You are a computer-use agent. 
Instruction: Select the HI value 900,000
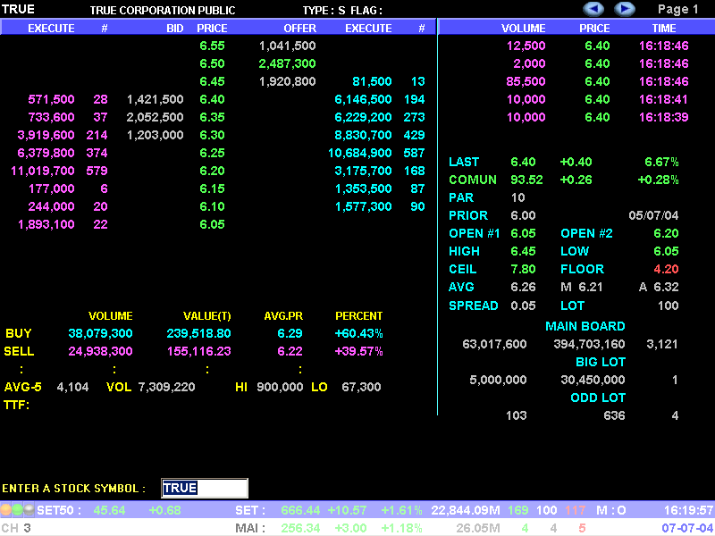coord(280,387)
